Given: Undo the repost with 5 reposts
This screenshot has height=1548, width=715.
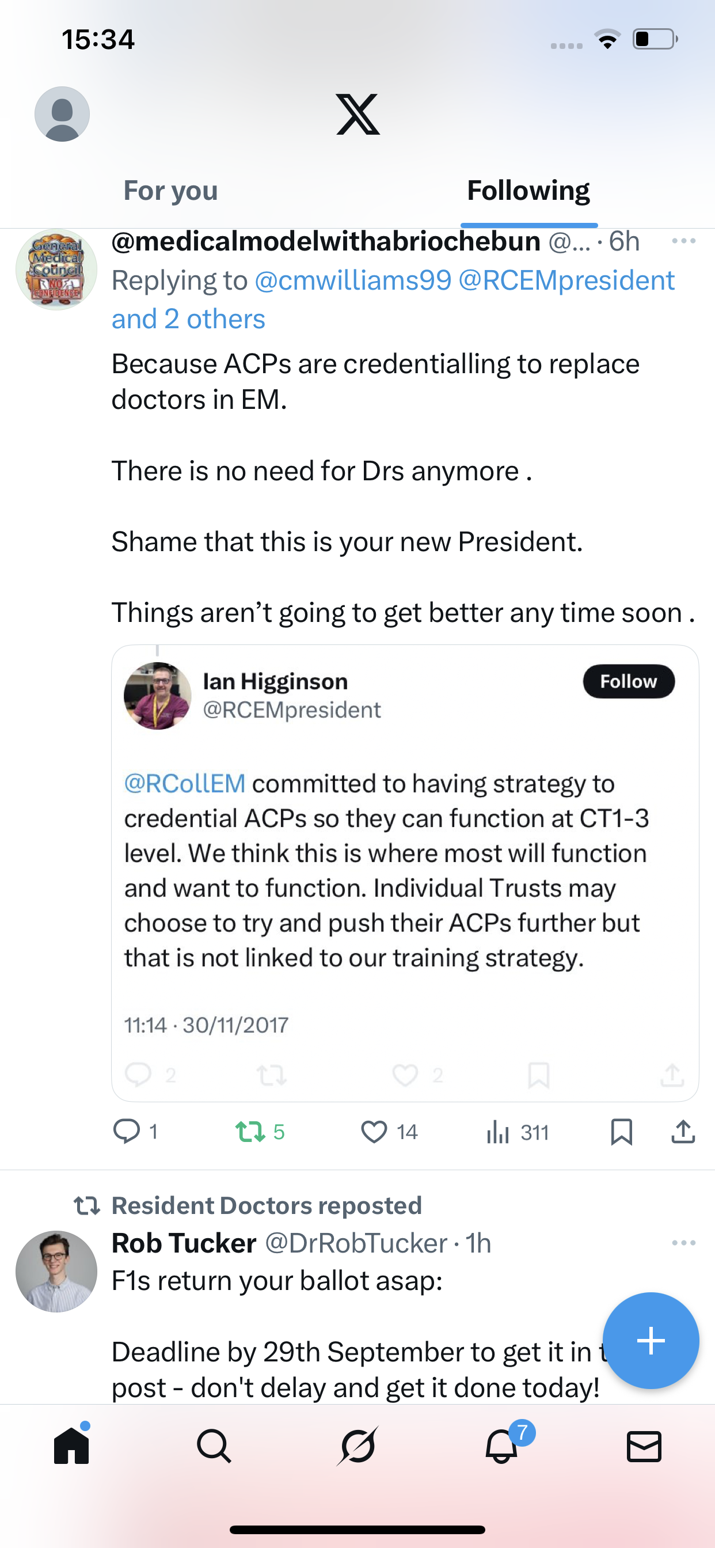Looking at the screenshot, I should 250,1132.
